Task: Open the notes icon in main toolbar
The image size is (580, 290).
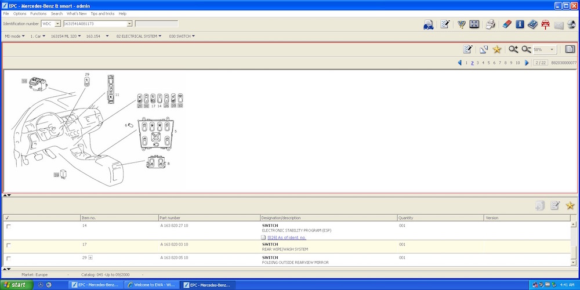Action: click(x=445, y=24)
